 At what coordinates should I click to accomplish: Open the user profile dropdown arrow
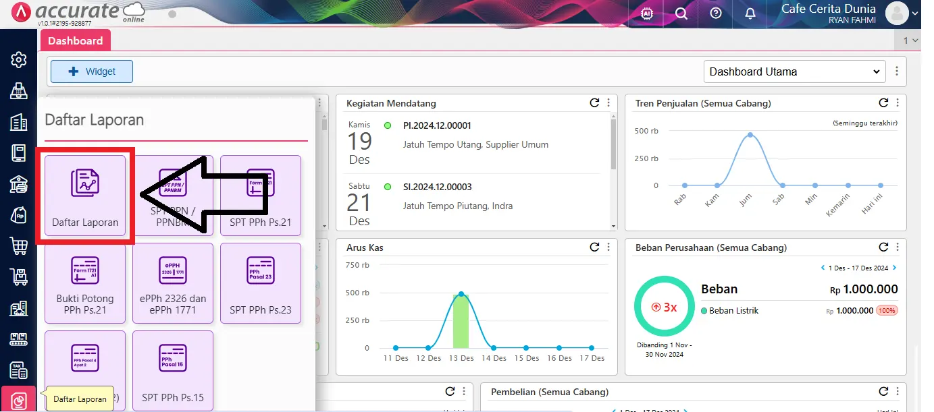click(916, 13)
